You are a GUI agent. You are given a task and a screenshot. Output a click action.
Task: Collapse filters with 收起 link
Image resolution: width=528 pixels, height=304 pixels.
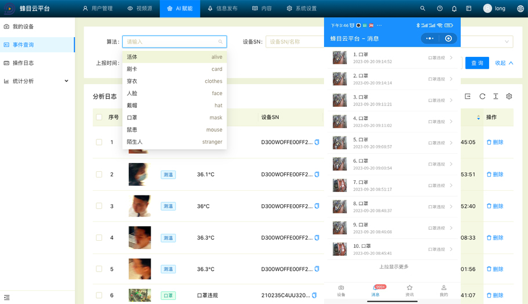(504, 63)
